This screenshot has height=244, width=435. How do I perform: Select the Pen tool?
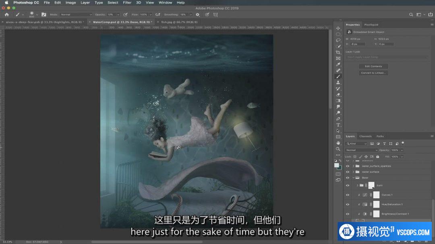[338, 119]
